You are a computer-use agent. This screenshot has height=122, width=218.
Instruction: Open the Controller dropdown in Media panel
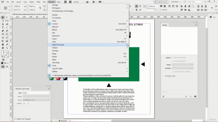coord(183,68)
